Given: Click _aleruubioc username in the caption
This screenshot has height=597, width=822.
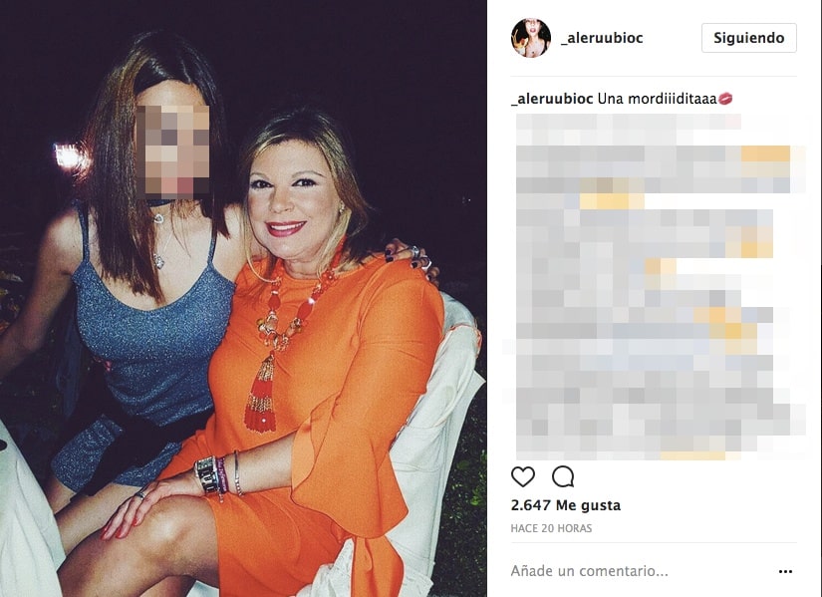Looking at the screenshot, I should pos(552,99).
